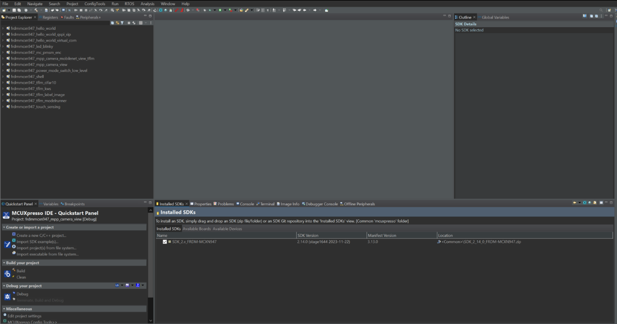Viewport: 617px width, 324px height.
Task: Expand the frdmmcxn947_mpp_camera_view project
Action: tap(3, 64)
